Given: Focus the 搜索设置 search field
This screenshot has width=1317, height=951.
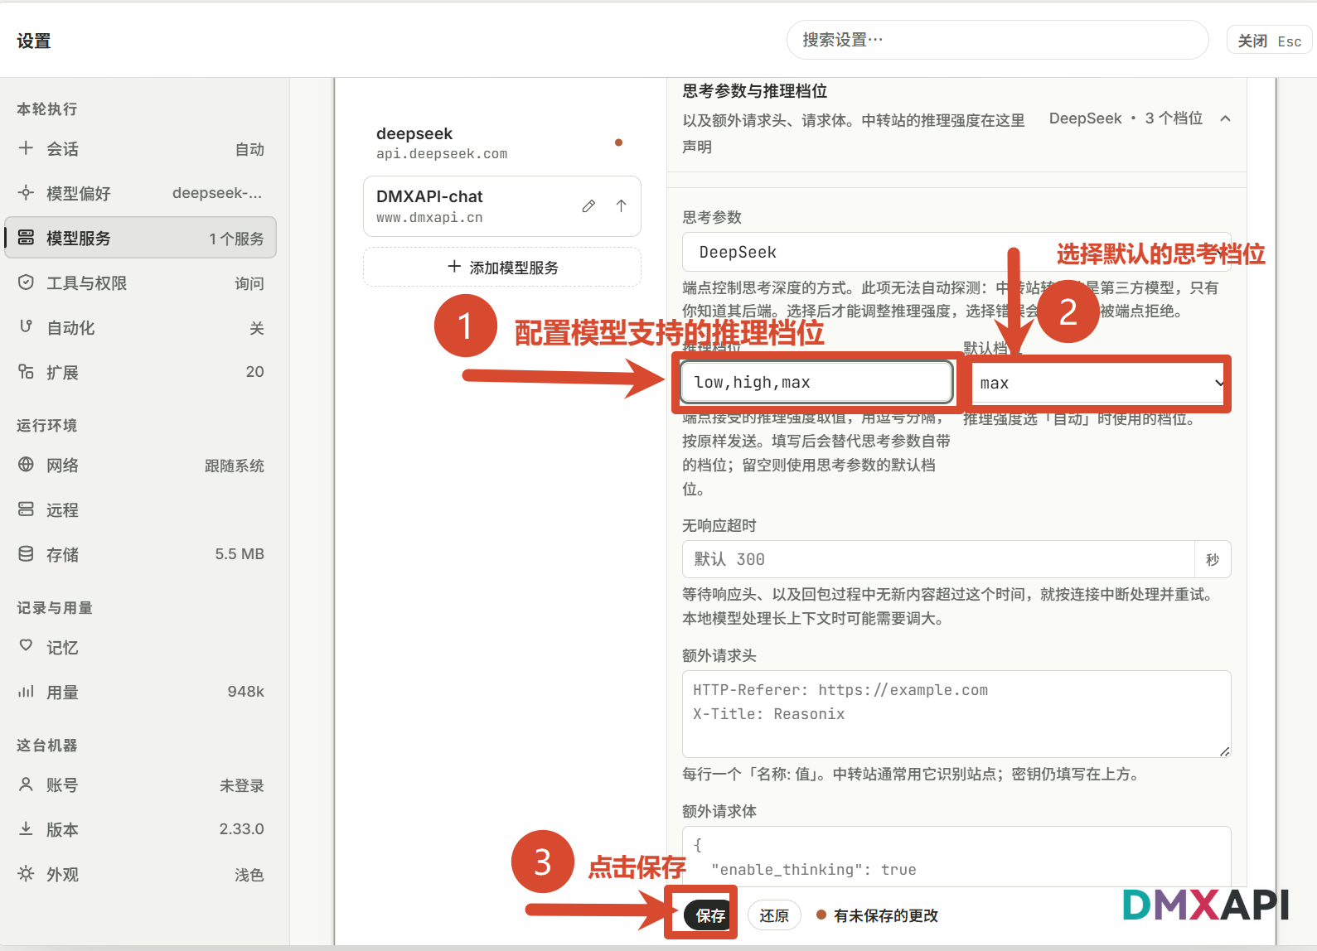Looking at the screenshot, I should click(x=997, y=40).
